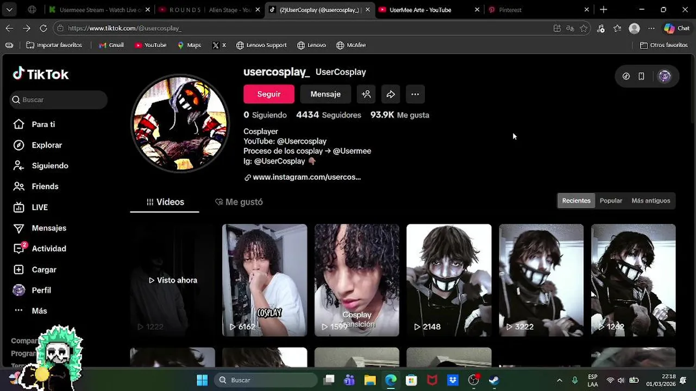Expand the Más options in sidebar

[x=30, y=311]
